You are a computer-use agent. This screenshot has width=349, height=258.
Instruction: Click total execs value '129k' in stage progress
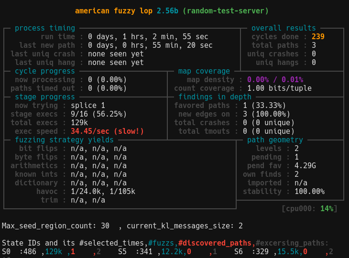coord(79,122)
